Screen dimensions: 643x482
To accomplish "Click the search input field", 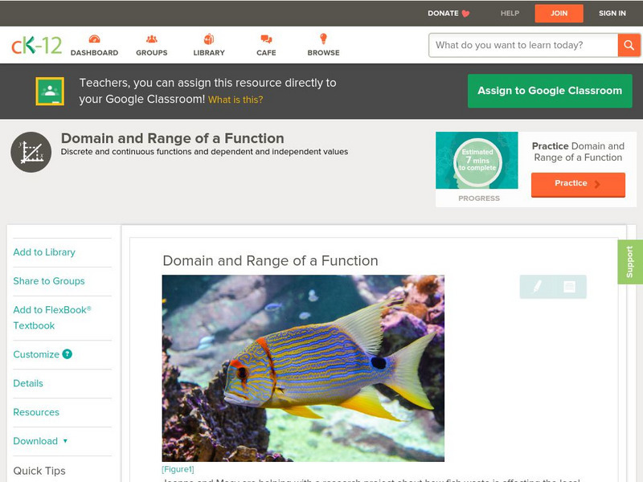I will [x=523, y=45].
